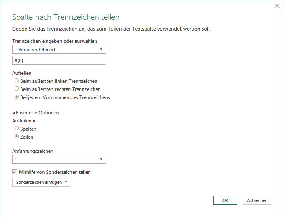Click the Erweiterte Optionen label text
The height and width of the screenshot is (217, 284).
pos(37,113)
